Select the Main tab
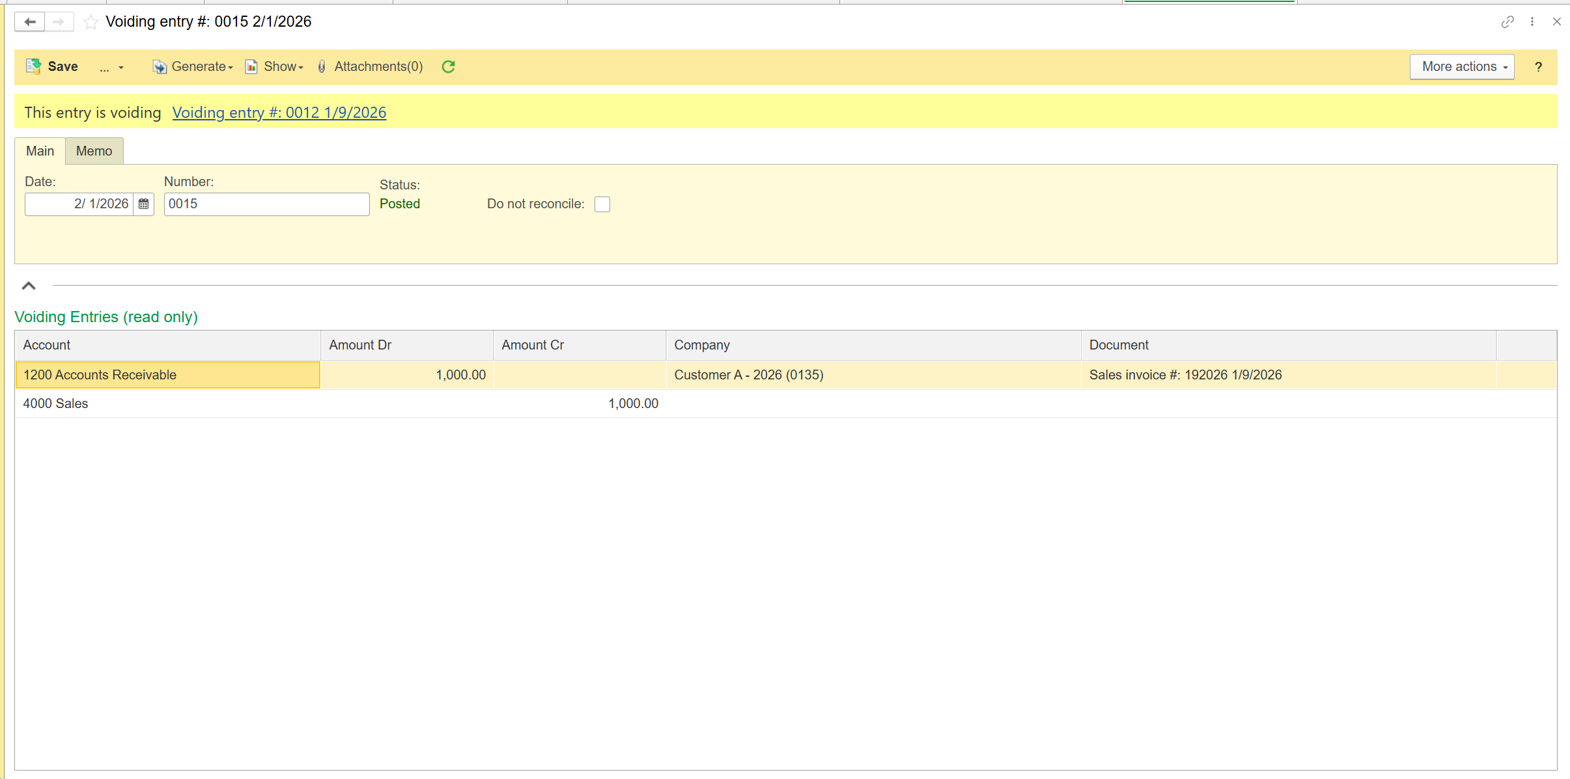Screen dimensions: 1570x779 pyautogui.click(x=40, y=151)
